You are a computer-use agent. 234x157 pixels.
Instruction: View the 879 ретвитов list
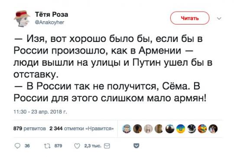[x=29, y=128]
